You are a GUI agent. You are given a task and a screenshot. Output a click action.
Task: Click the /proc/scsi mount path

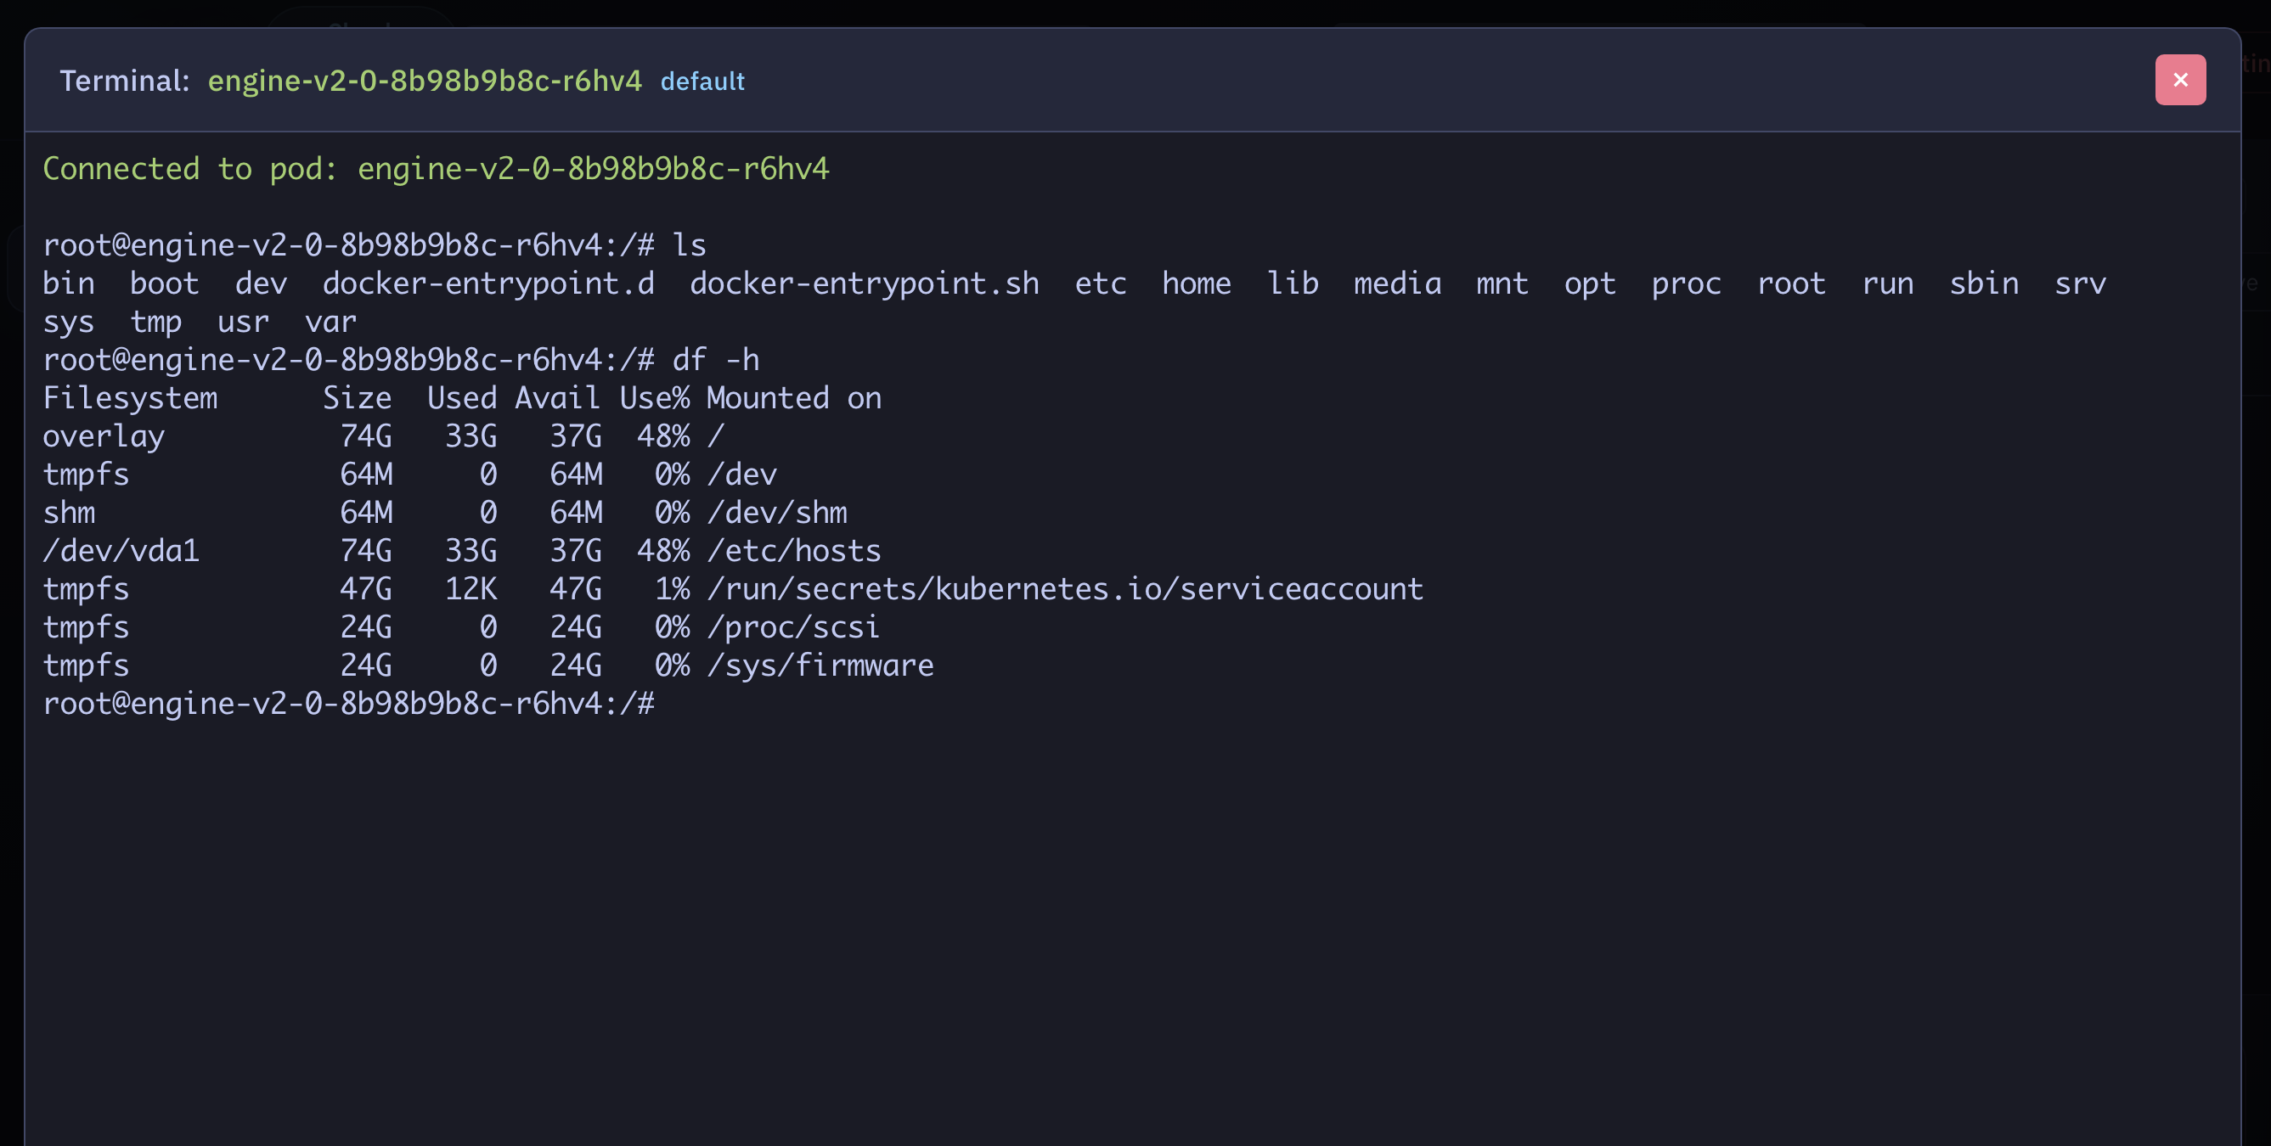pos(792,627)
